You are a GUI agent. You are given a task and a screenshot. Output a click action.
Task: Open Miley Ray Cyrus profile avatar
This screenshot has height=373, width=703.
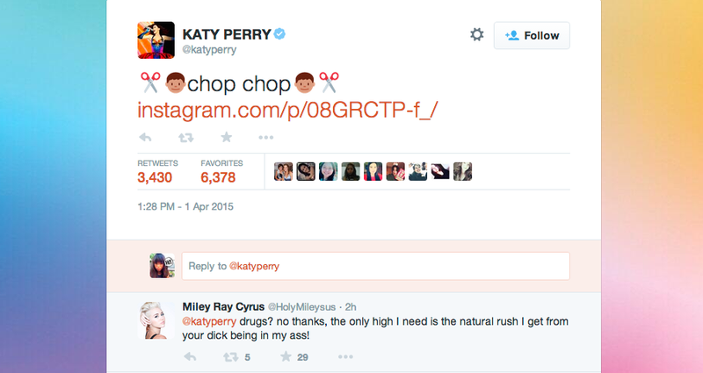point(156,320)
